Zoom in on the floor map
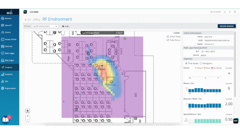This screenshot has width=240, height=134. 27,116
